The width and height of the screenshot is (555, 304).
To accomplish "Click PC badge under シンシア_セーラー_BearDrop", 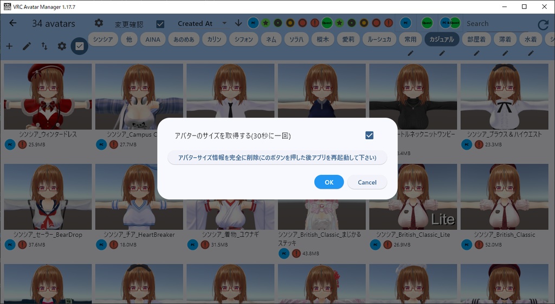I will tap(10, 244).
